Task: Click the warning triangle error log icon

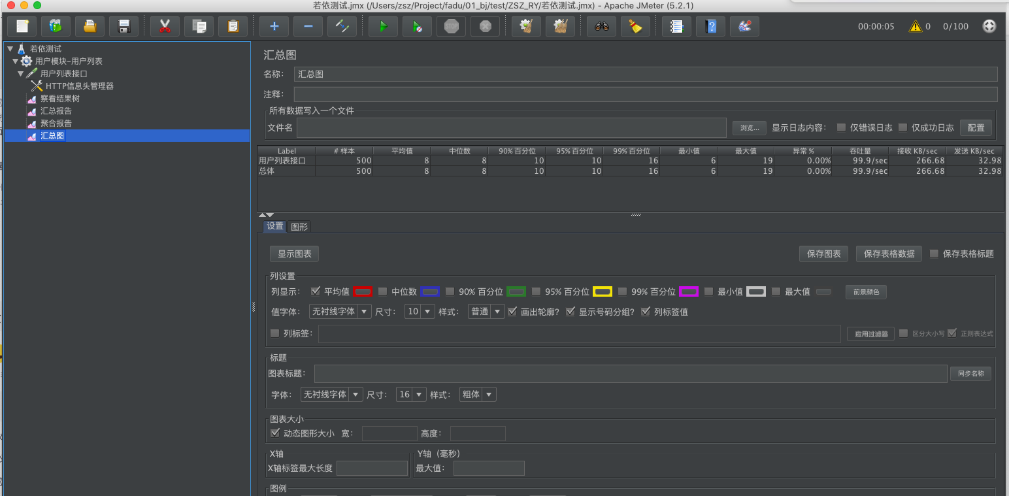Action: [x=915, y=26]
